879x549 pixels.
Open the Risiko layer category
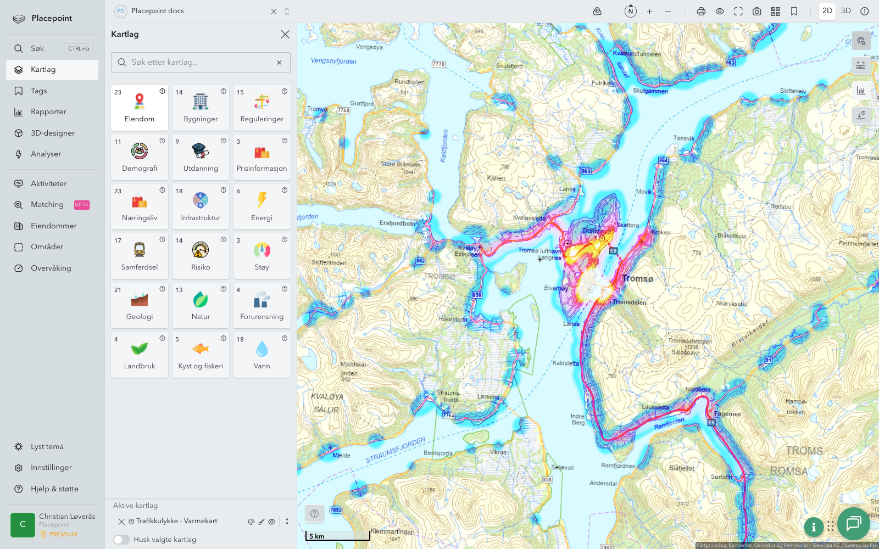tap(201, 256)
